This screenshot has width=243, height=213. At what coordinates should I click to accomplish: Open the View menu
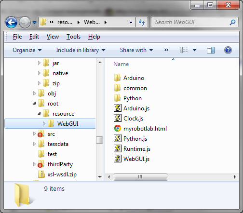(53, 37)
